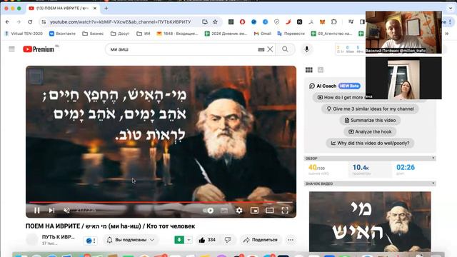Share the video via Поделиться
457x257 pixels.
point(261,240)
